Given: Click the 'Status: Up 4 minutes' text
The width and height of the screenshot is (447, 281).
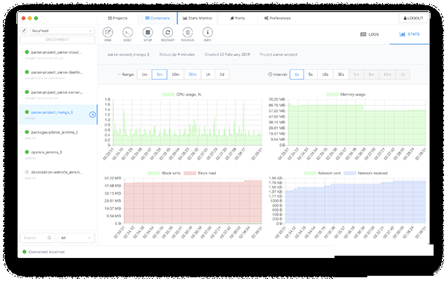Looking at the screenshot, I should coord(177,54).
